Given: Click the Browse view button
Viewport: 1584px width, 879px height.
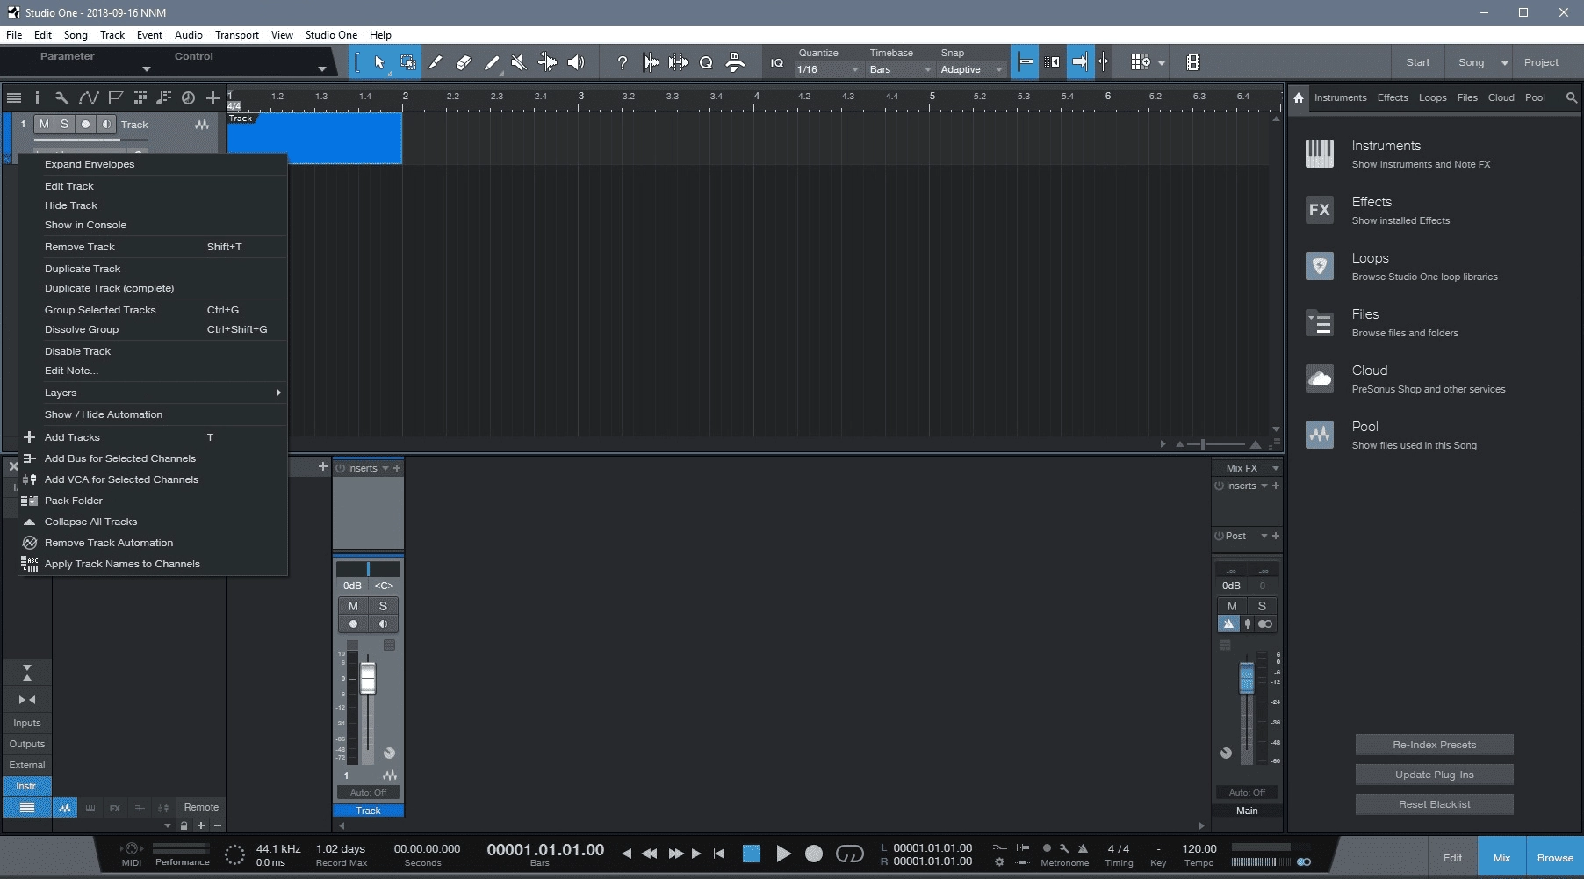Looking at the screenshot, I should pyautogui.click(x=1555, y=858).
